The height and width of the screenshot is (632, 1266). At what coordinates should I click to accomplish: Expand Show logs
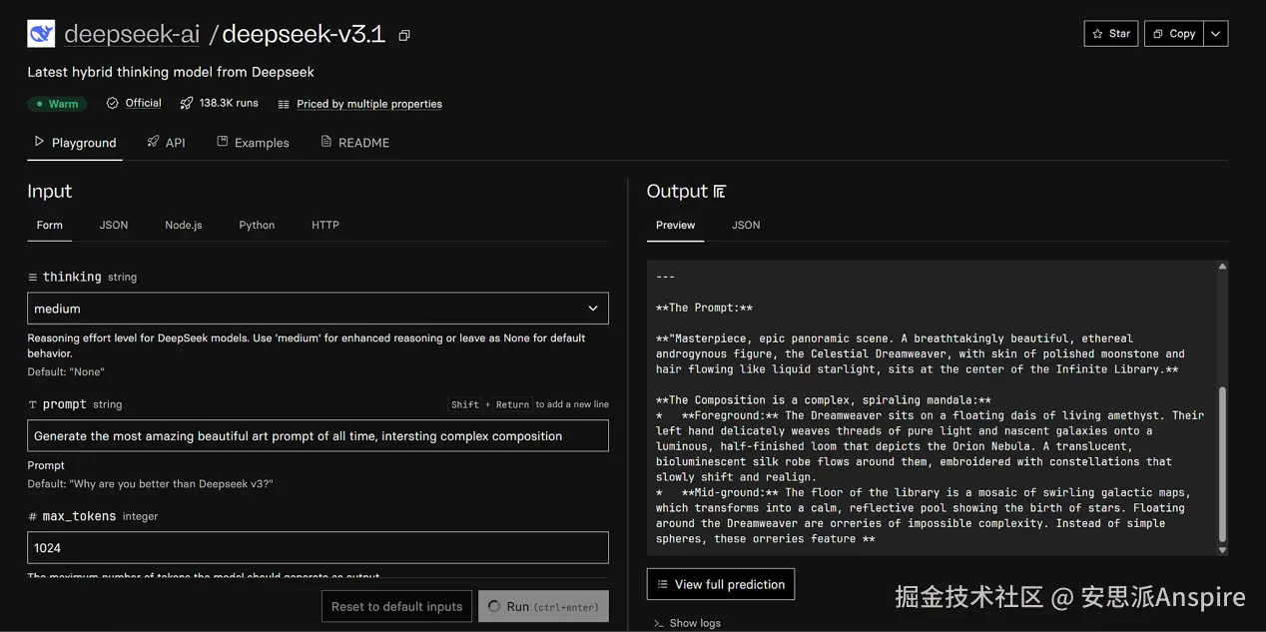tap(687, 623)
